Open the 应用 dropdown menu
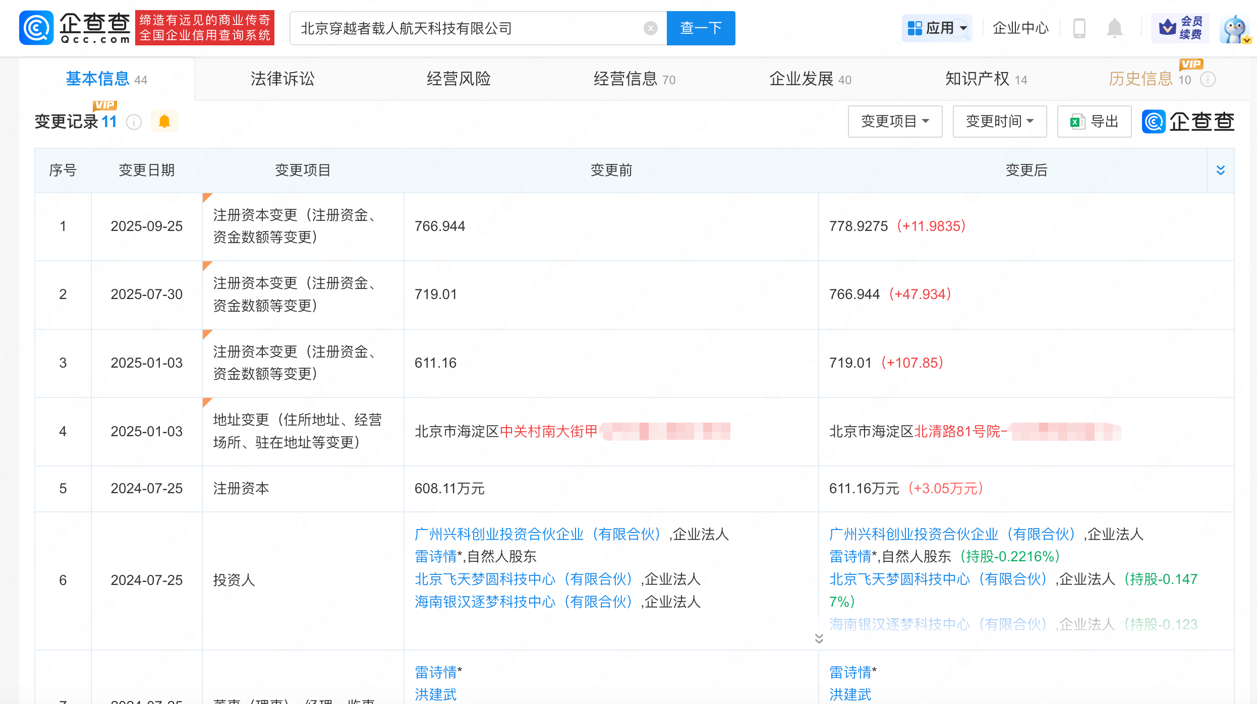 click(937, 28)
